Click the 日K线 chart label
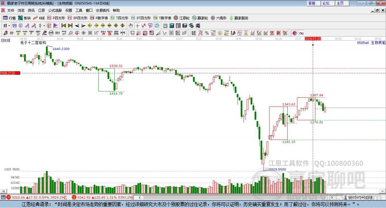 (6, 40)
